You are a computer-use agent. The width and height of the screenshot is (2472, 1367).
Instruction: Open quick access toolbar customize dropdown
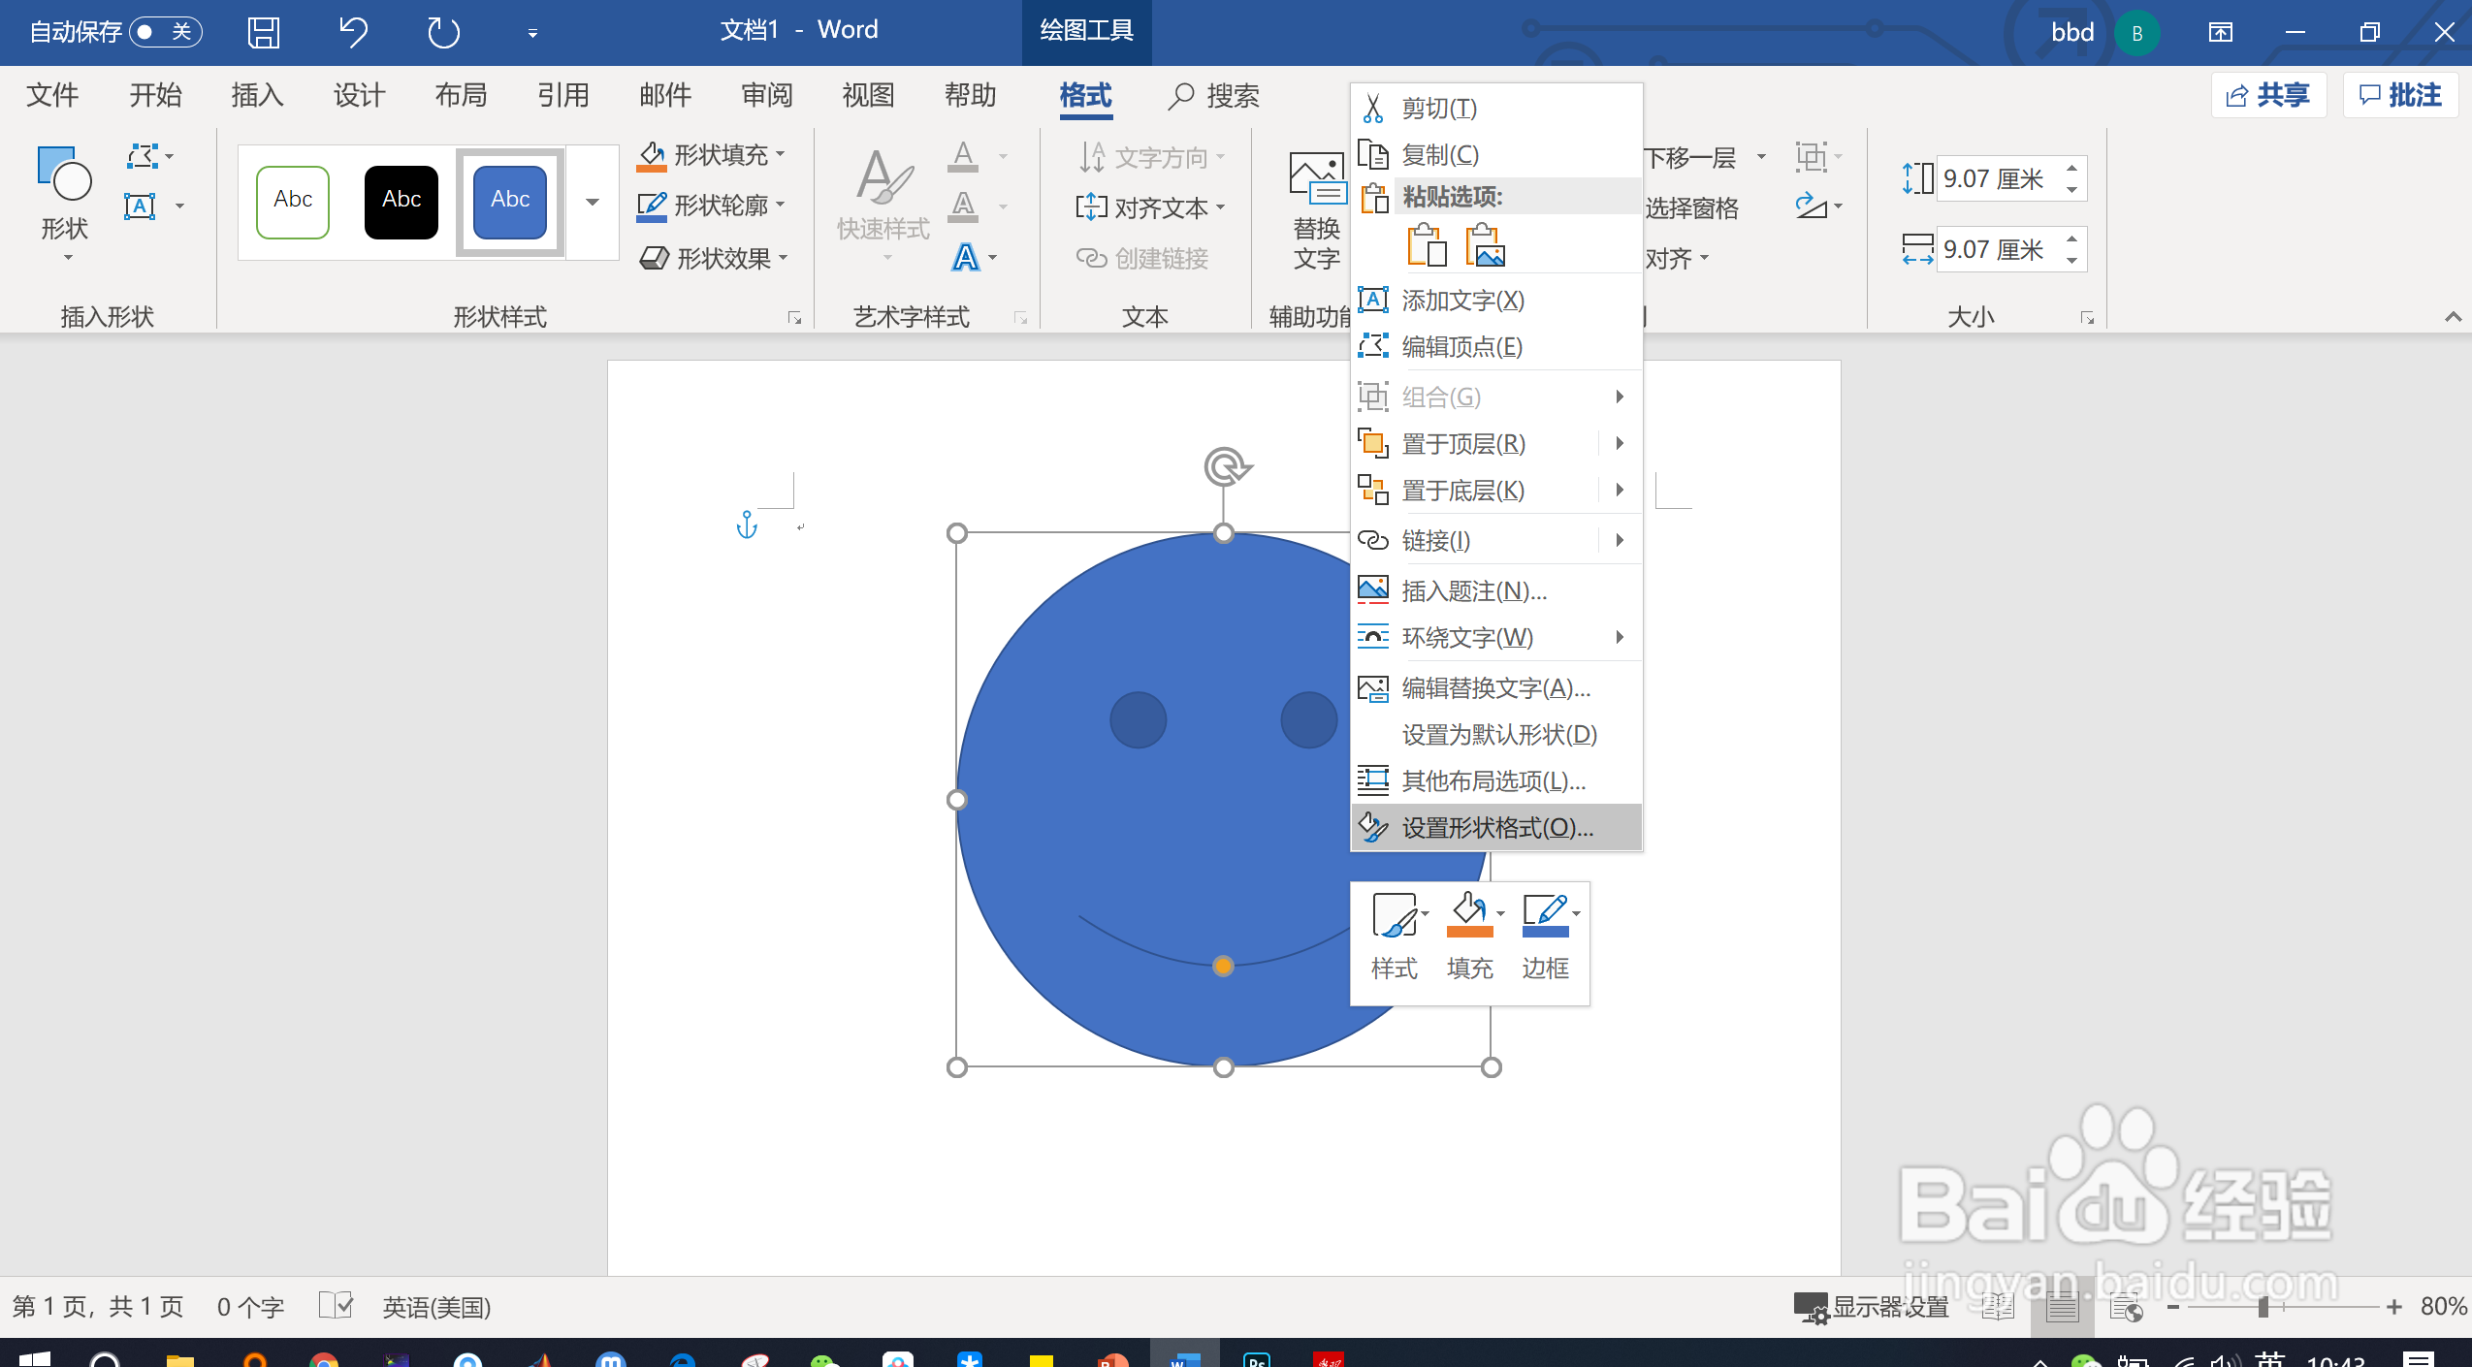pyautogui.click(x=532, y=33)
